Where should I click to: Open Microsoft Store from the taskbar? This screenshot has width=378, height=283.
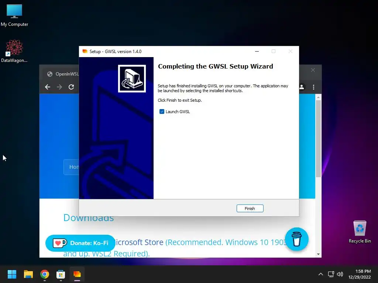(x=61, y=274)
